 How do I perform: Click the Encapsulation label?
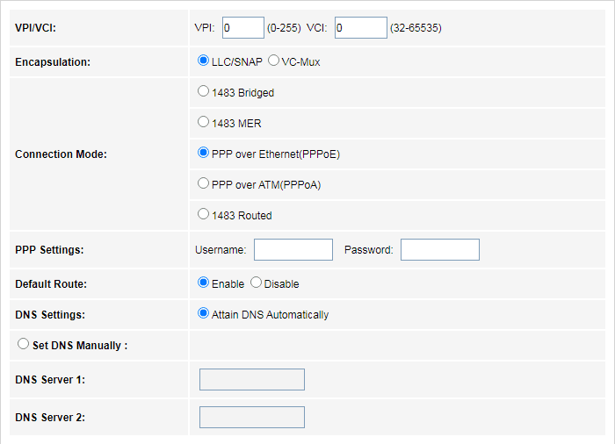(53, 62)
